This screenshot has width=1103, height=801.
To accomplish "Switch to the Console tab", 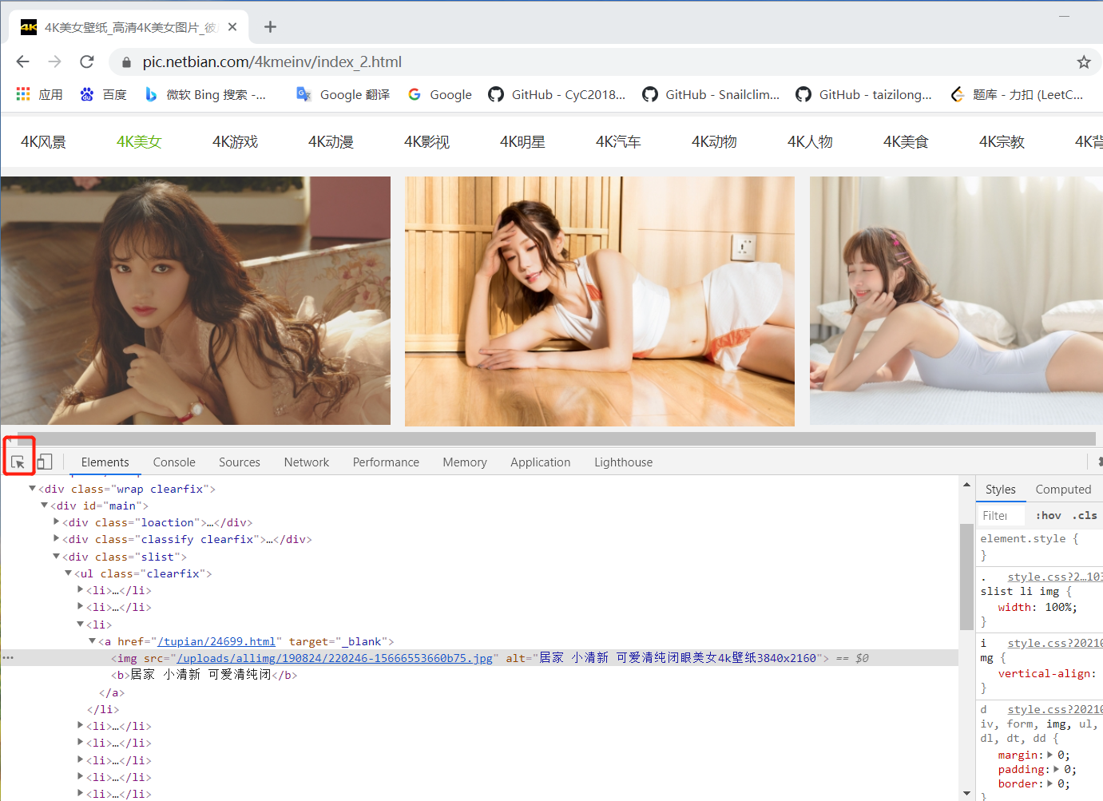I will pos(173,462).
